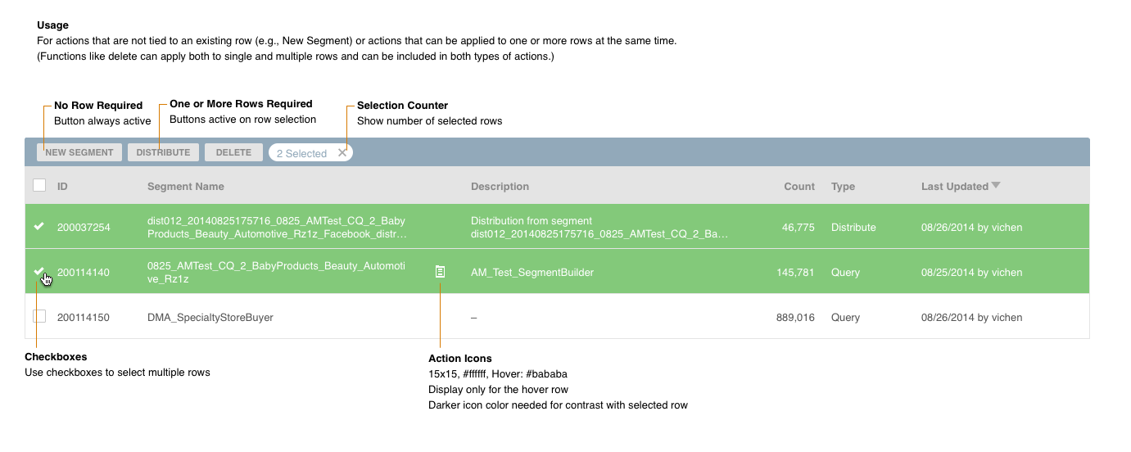This screenshot has width=1131, height=452.
Task: Click description Distribution from segment
Action: [599, 228]
